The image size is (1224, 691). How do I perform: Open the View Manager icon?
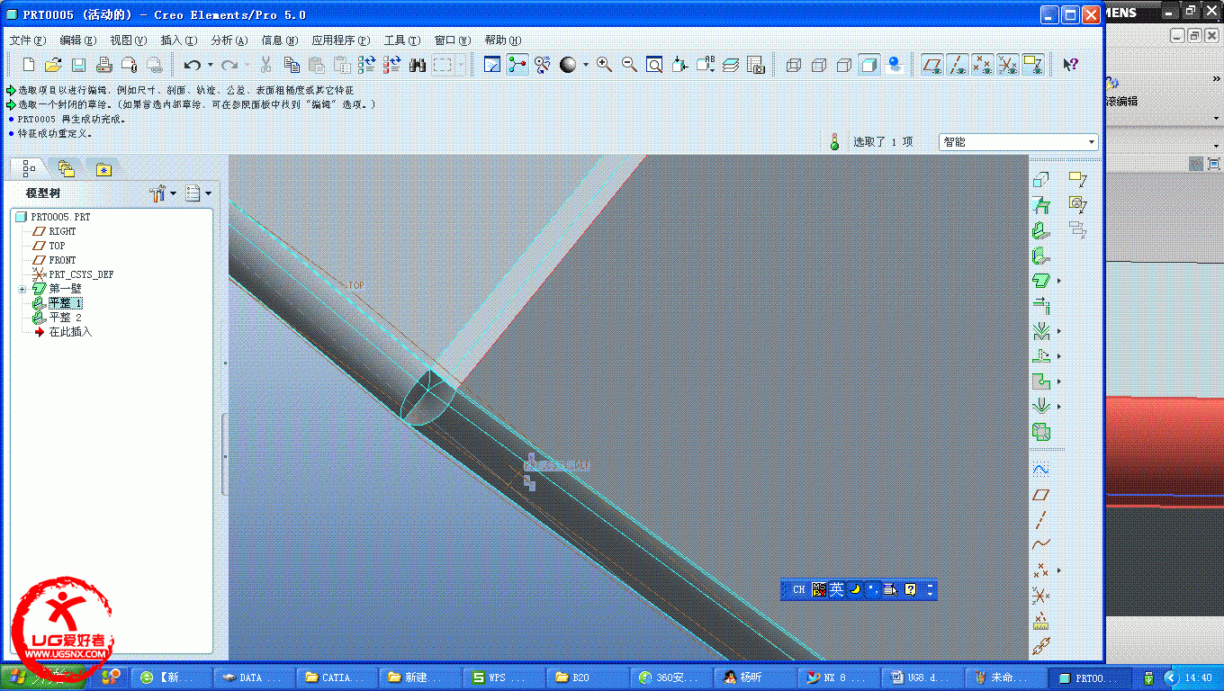coord(755,65)
